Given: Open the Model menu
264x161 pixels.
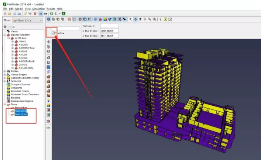Looking at the screenshot, I should click(19, 8).
